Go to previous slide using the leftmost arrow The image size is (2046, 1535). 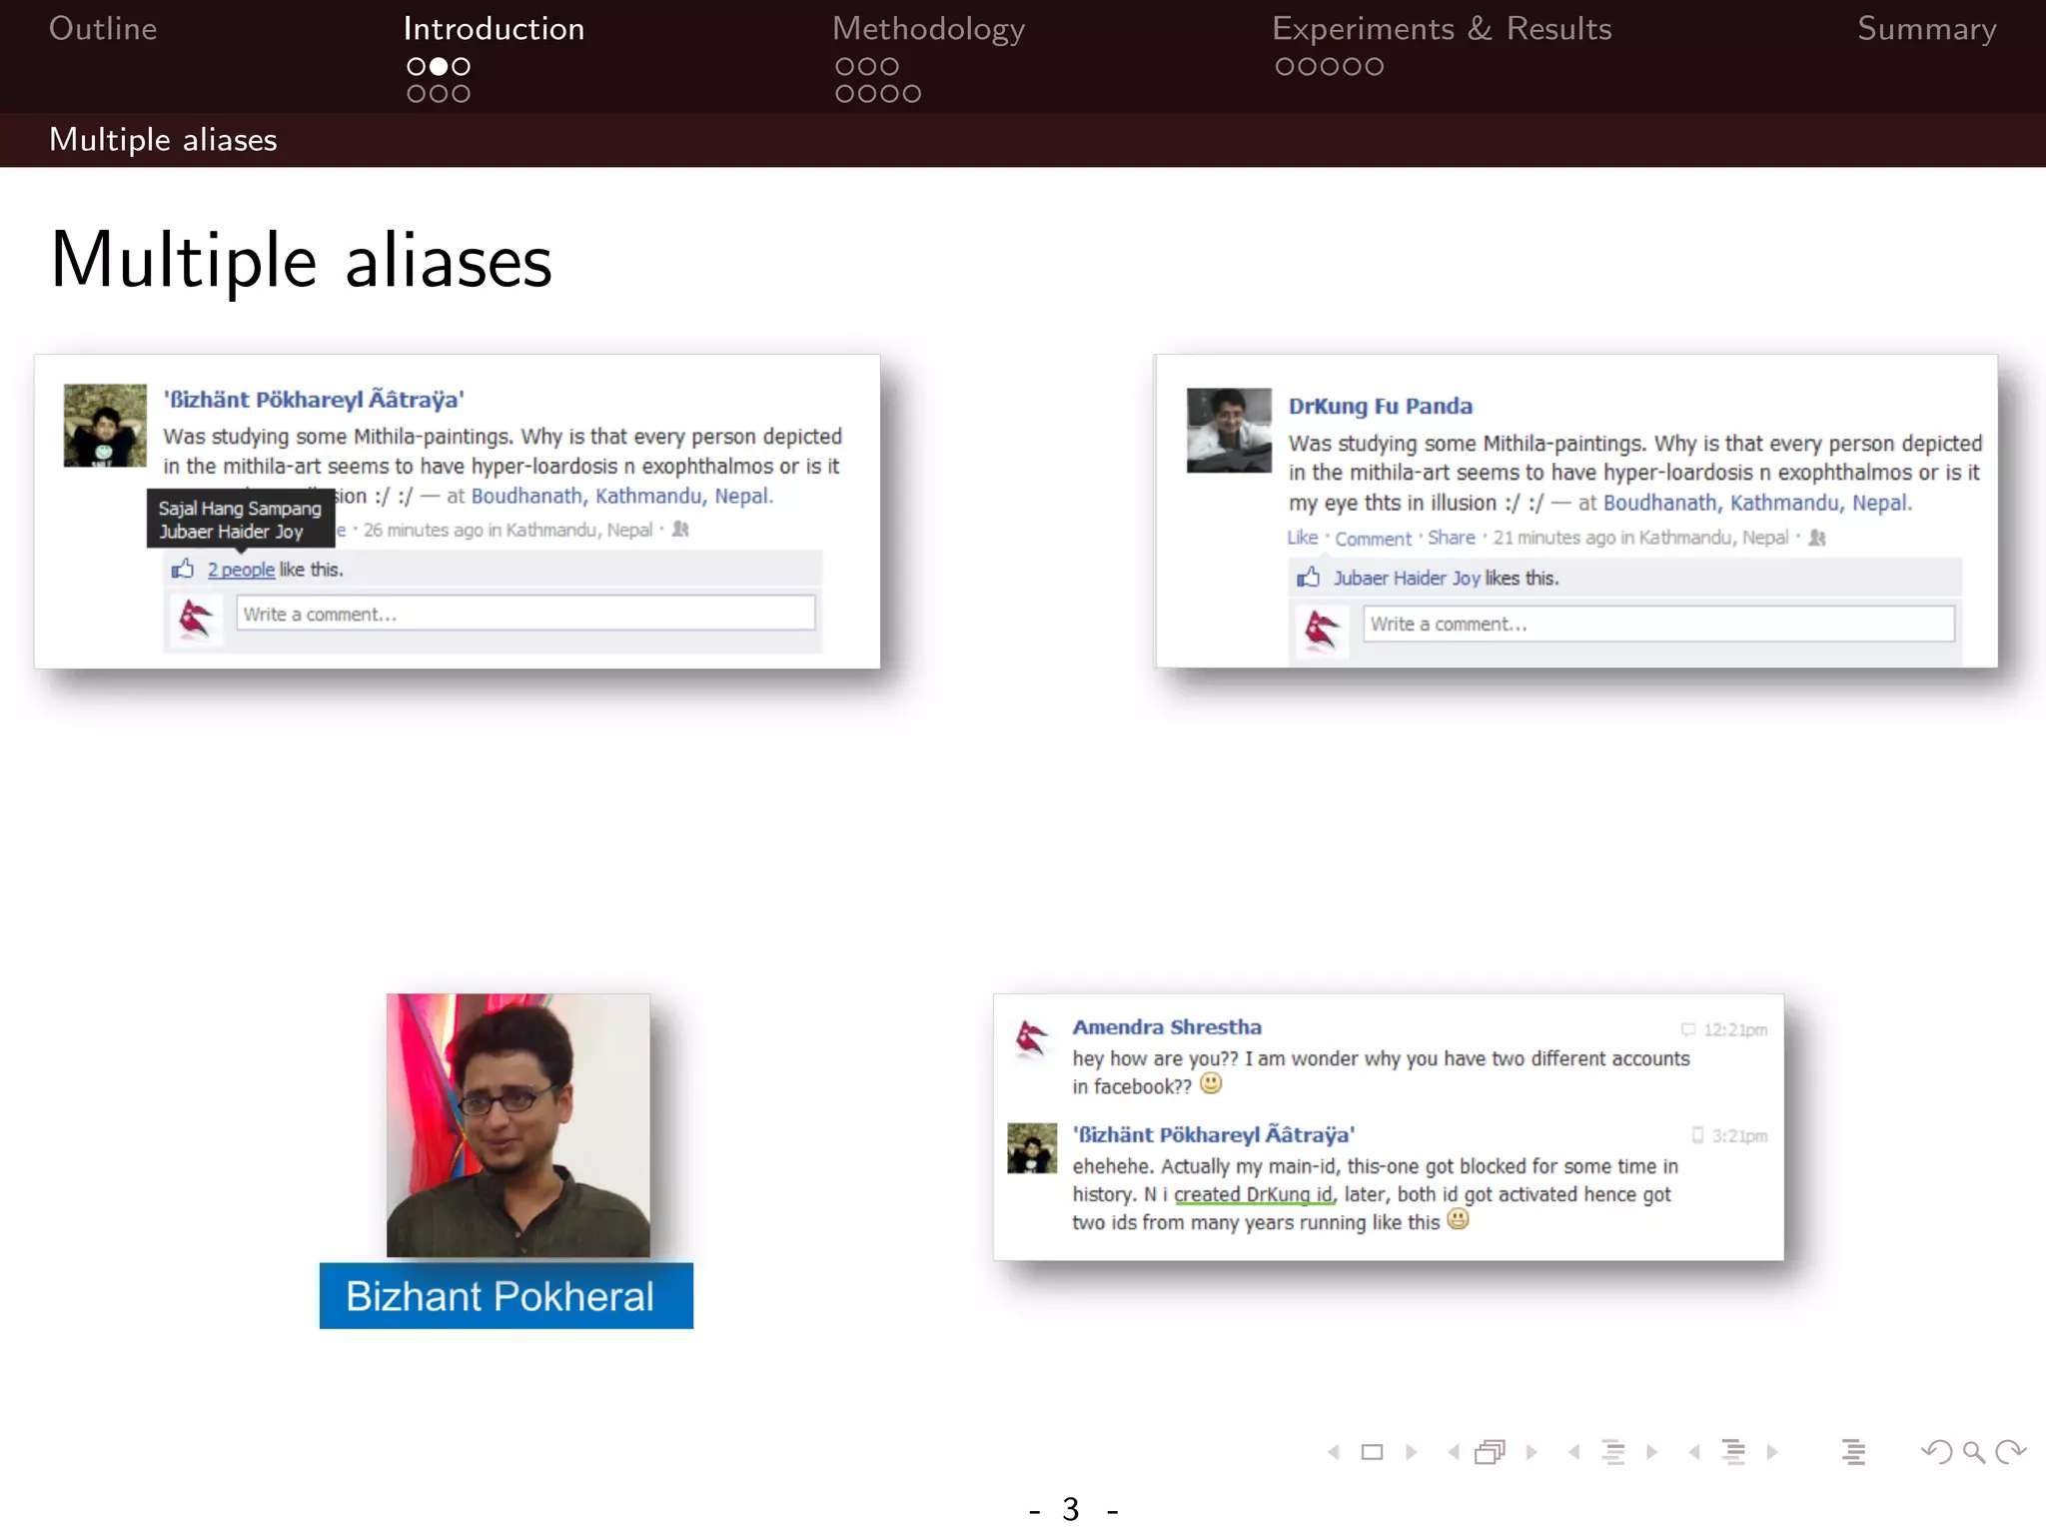pos(1334,1452)
